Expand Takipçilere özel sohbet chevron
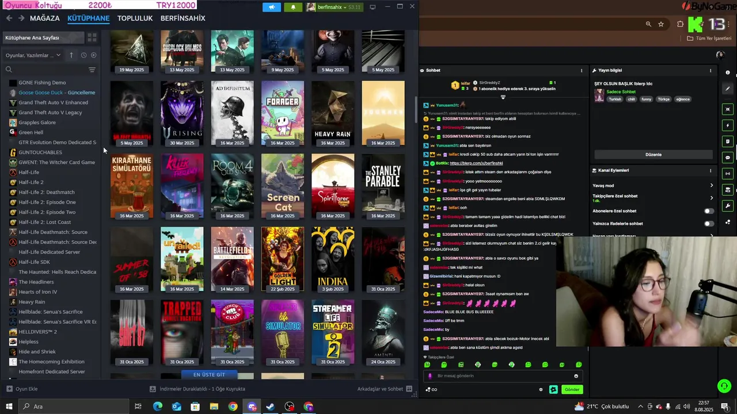The width and height of the screenshot is (737, 414). tap(711, 198)
